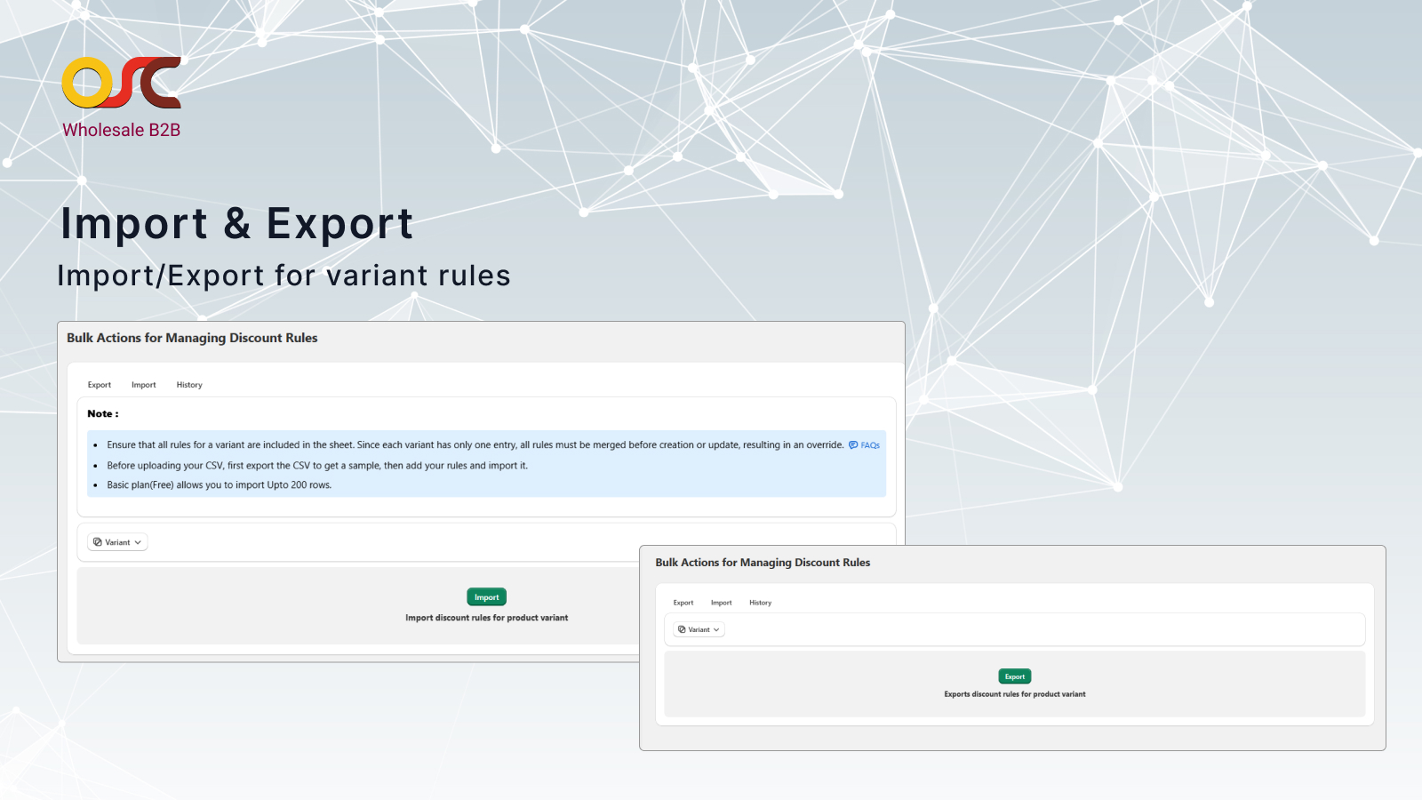The image size is (1422, 800).
Task: Switch to the Import tab in the Export panel
Action: tap(721, 603)
